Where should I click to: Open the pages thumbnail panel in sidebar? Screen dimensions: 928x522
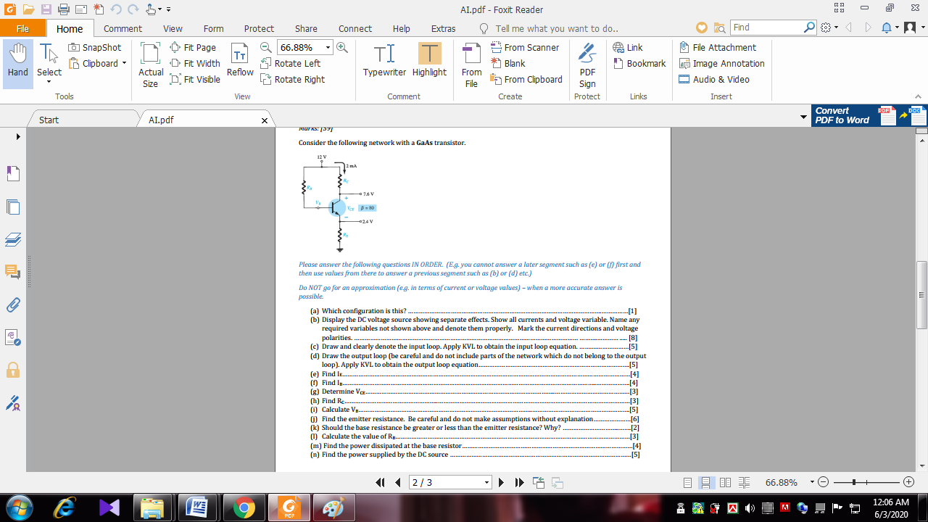tap(13, 207)
